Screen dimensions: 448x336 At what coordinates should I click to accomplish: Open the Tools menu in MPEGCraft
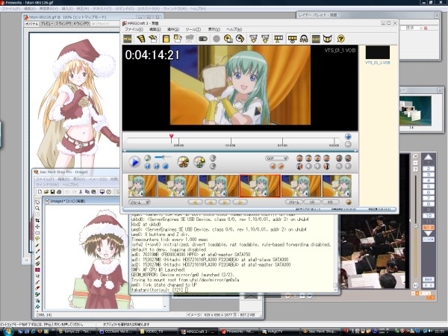193,29
